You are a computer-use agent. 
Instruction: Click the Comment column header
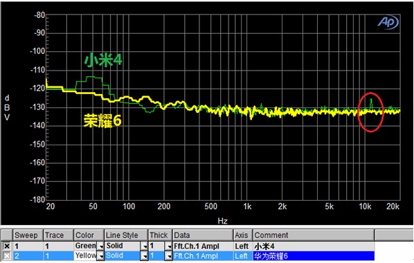[314, 235]
